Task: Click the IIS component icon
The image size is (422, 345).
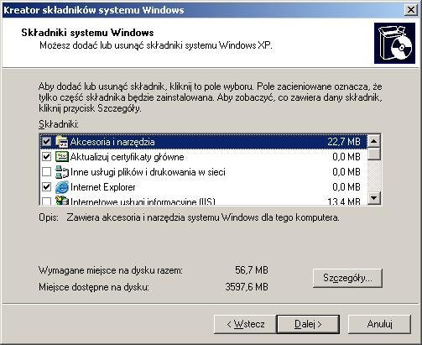Action: click(62, 201)
